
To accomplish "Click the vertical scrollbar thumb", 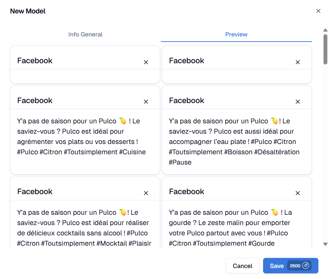I will click(325, 48).
